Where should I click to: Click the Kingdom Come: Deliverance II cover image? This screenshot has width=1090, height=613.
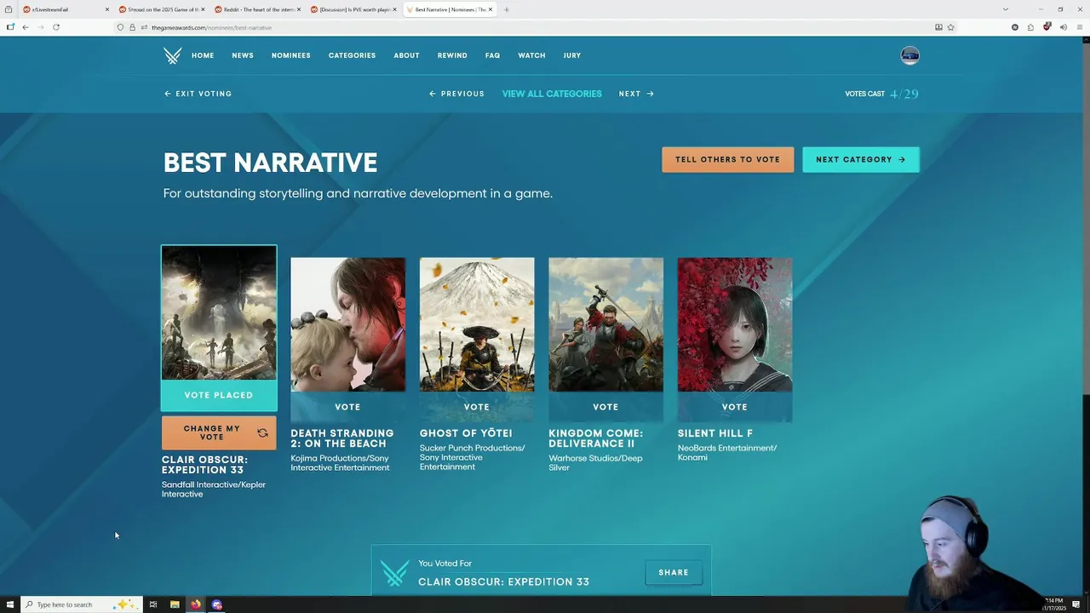click(x=605, y=324)
